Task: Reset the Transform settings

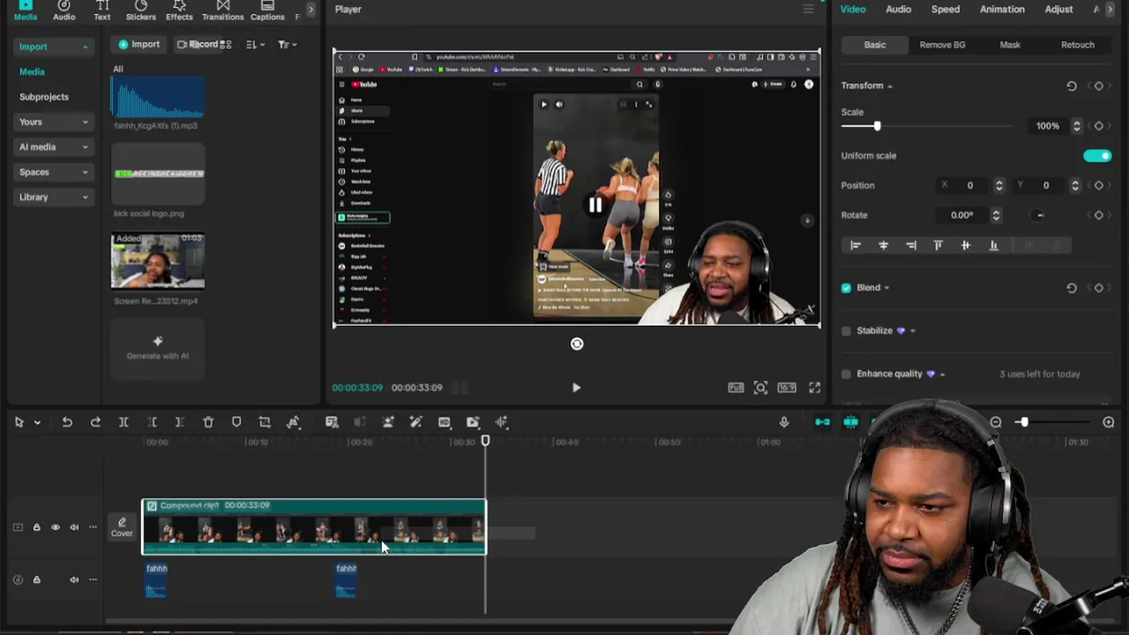Action: tap(1072, 86)
